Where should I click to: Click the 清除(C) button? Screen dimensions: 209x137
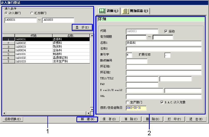[x=131, y=119]
